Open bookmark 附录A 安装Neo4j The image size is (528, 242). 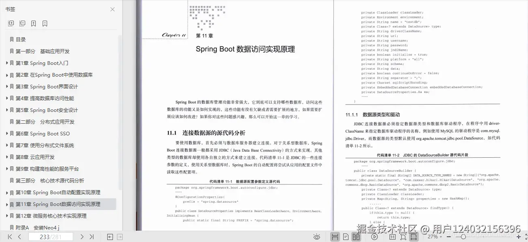38,227
